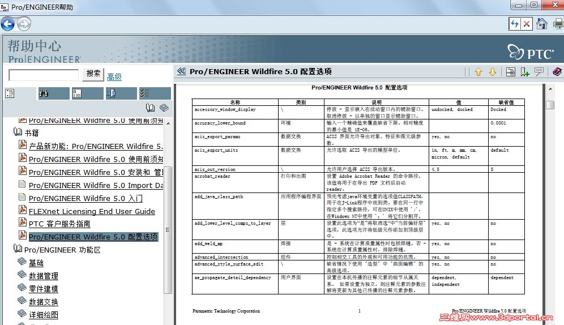Click the advanced_intersection table cell
The image size is (564, 325).
pyautogui.click(x=235, y=257)
